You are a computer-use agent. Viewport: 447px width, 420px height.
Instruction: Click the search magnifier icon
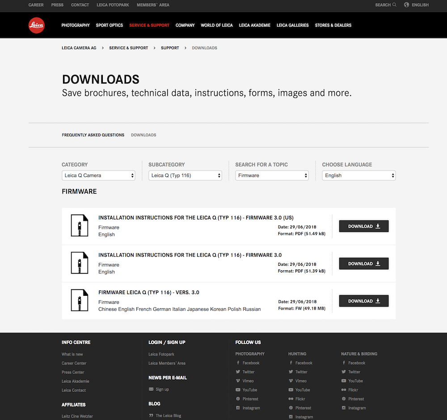click(394, 5)
